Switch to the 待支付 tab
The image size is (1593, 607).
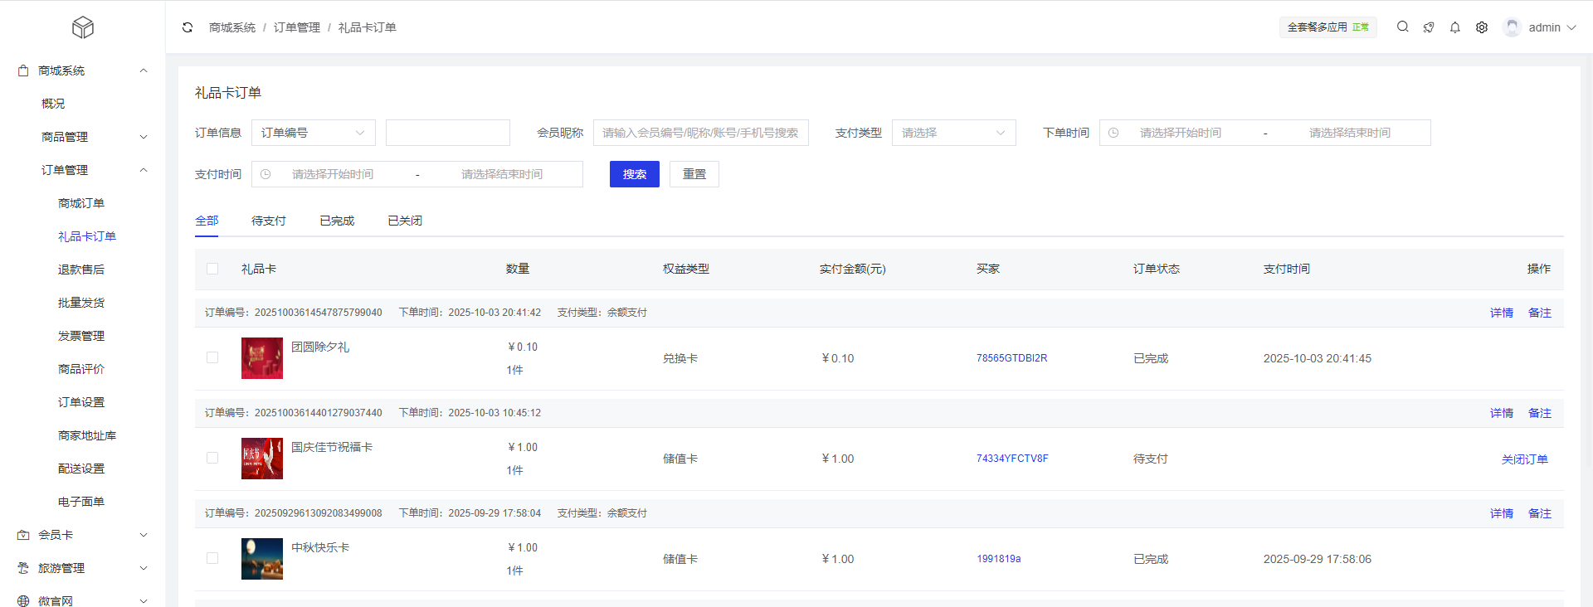(x=268, y=221)
